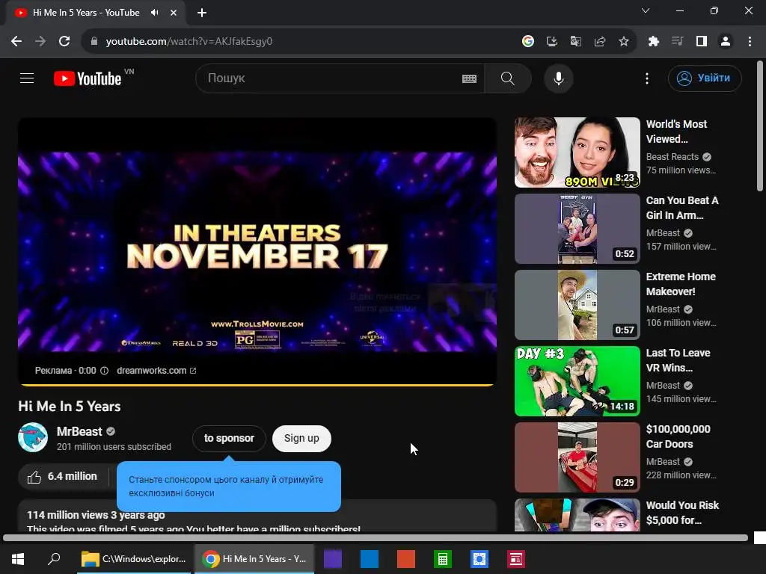
Task: Open the Chrome profile avatar
Action: coord(726,42)
